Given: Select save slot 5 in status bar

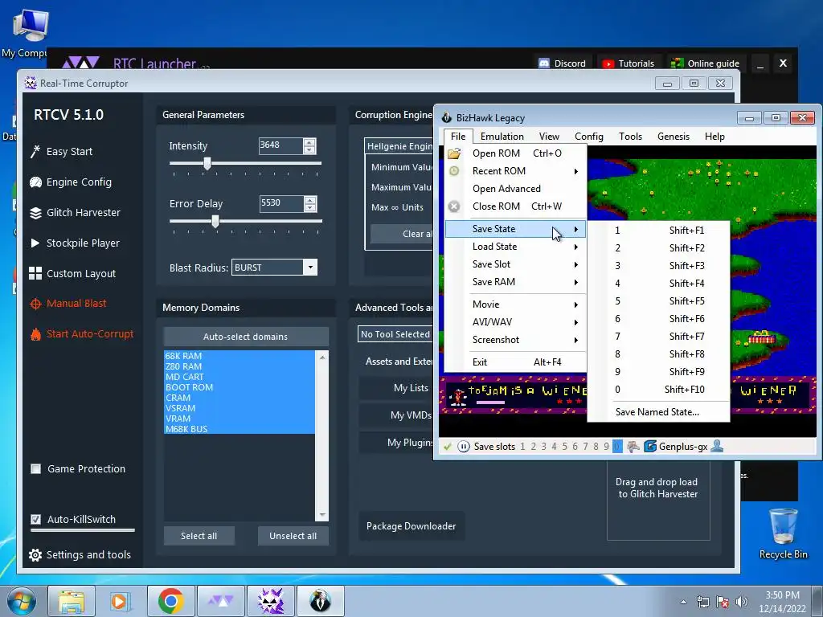Looking at the screenshot, I should (x=565, y=447).
